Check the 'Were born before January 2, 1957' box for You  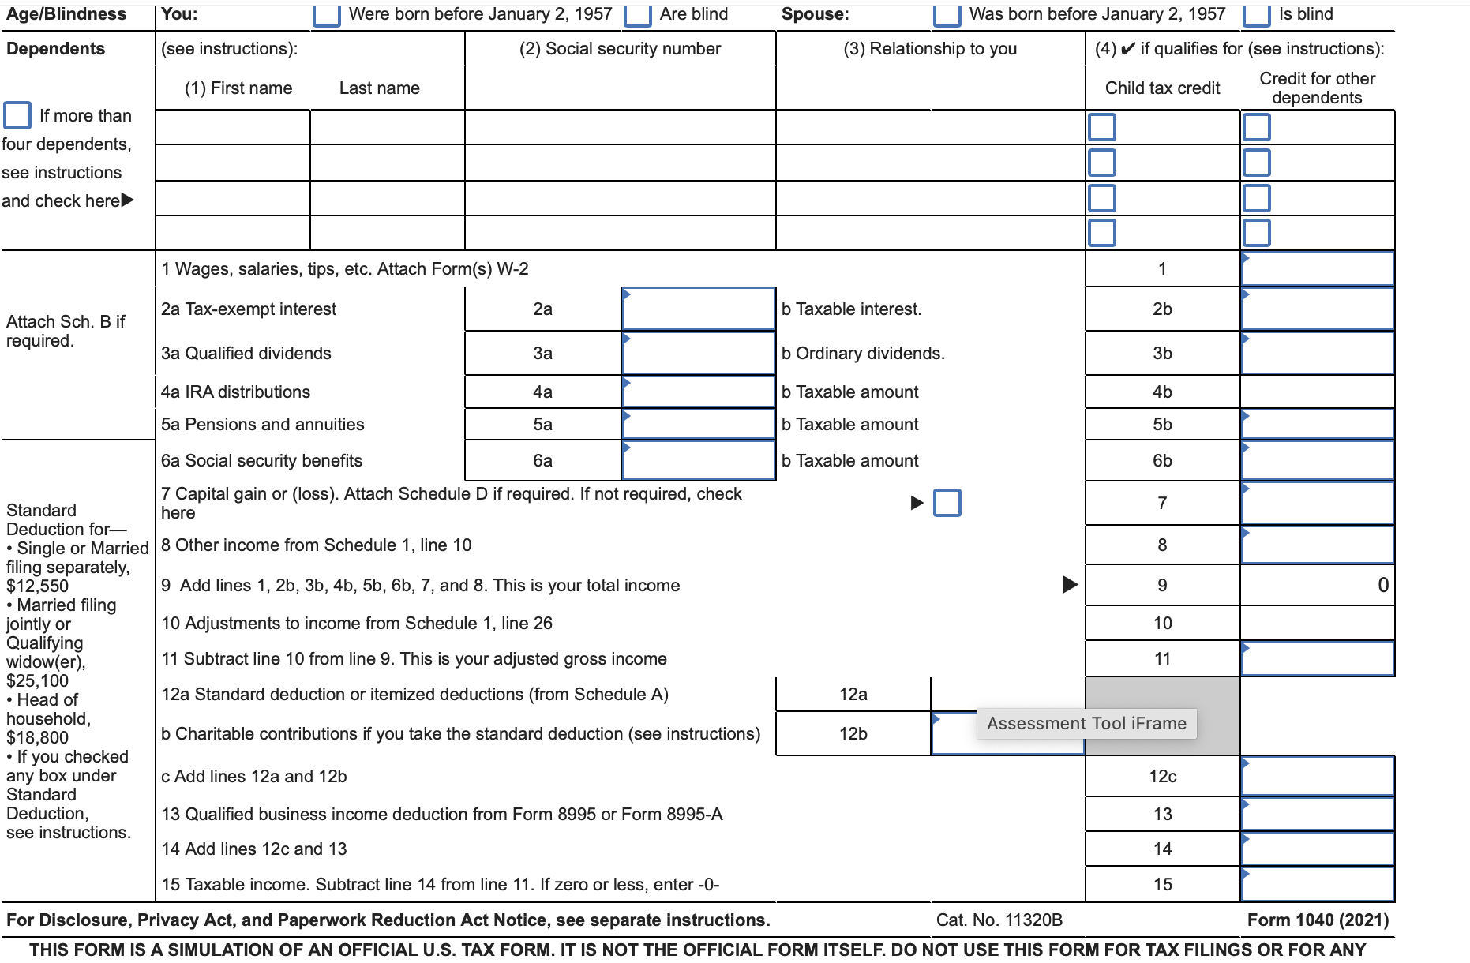tap(326, 15)
